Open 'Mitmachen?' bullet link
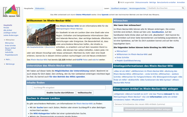The image size is (187, 117). [x=122, y=51]
